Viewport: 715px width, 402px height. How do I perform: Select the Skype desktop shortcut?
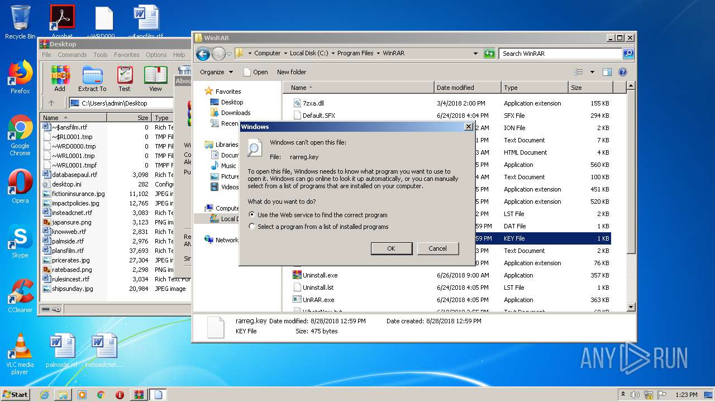(20, 241)
